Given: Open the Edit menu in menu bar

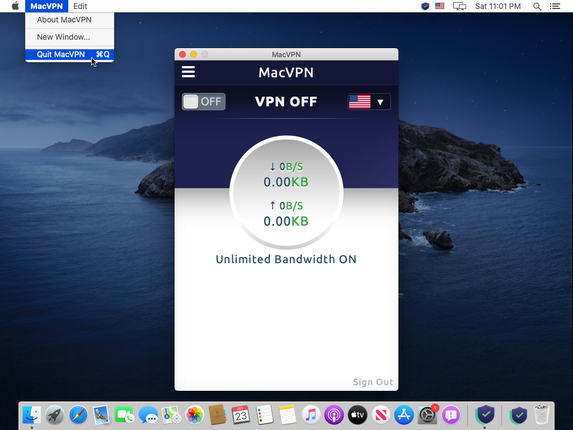Looking at the screenshot, I should pyautogui.click(x=80, y=6).
